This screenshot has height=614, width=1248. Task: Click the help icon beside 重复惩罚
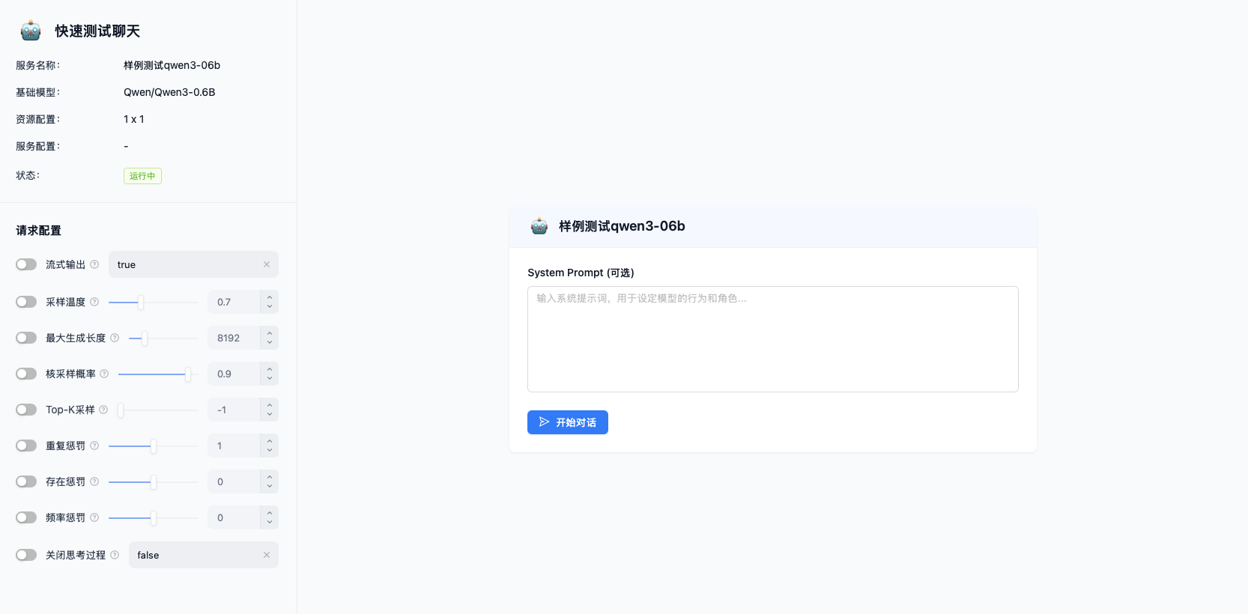coord(94,446)
